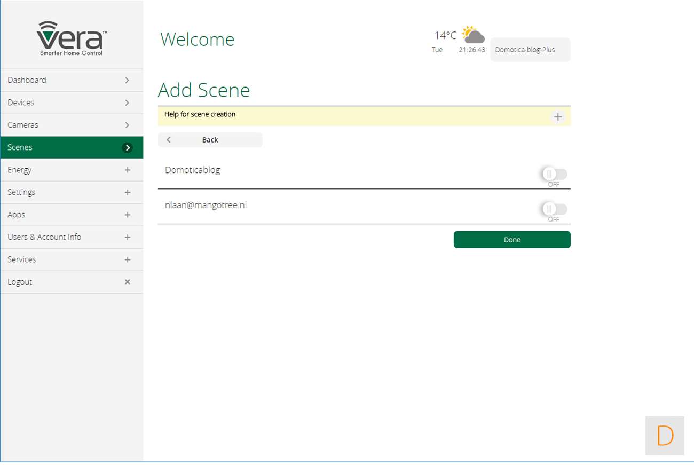Expand the Help for scene creation panel

(x=557, y=117)
